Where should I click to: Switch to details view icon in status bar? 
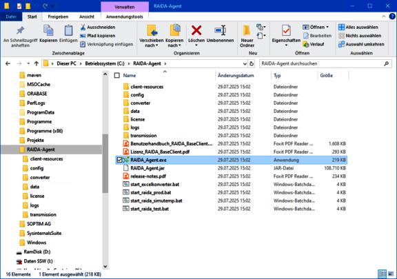point(382,274)
